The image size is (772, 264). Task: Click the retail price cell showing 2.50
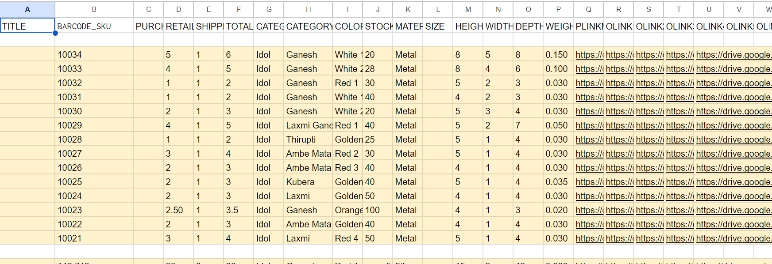coord(178,210)
